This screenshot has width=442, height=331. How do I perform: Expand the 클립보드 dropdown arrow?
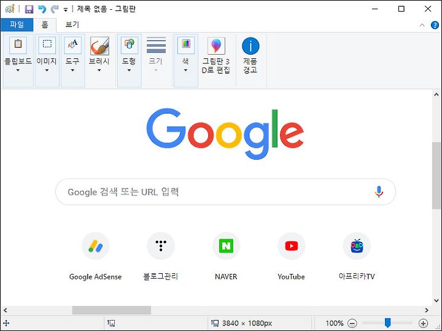(x=18, y=70)
